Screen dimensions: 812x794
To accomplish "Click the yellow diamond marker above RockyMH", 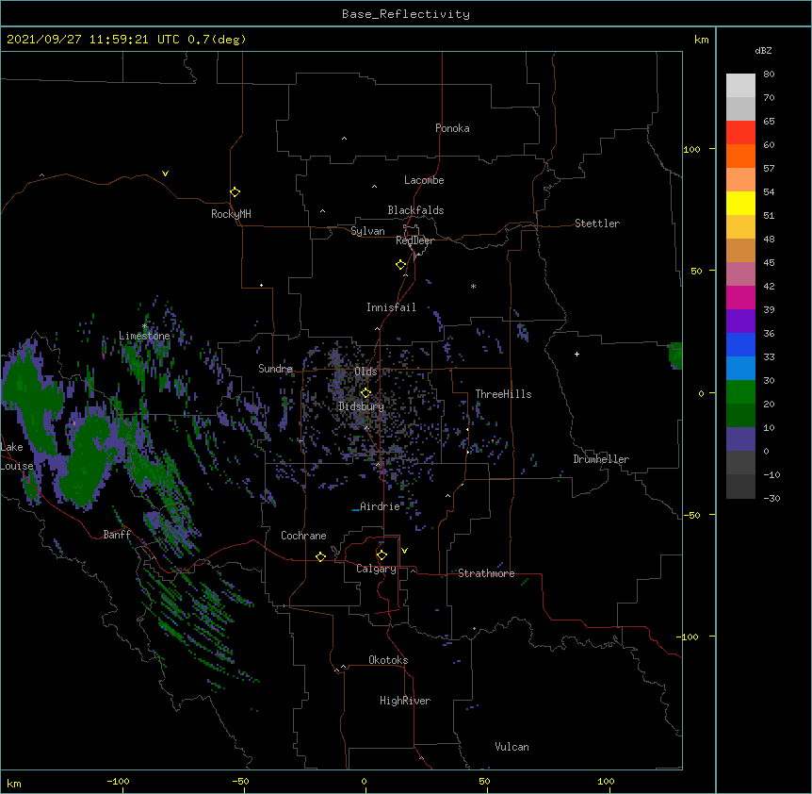I will pos(235,192).
